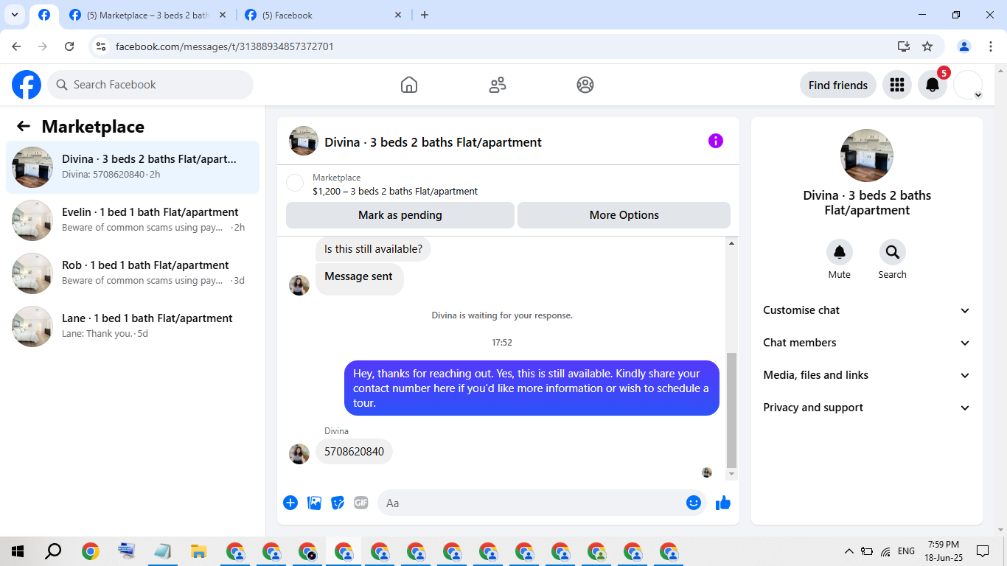Click the browser address bar URL

point(225,46)
